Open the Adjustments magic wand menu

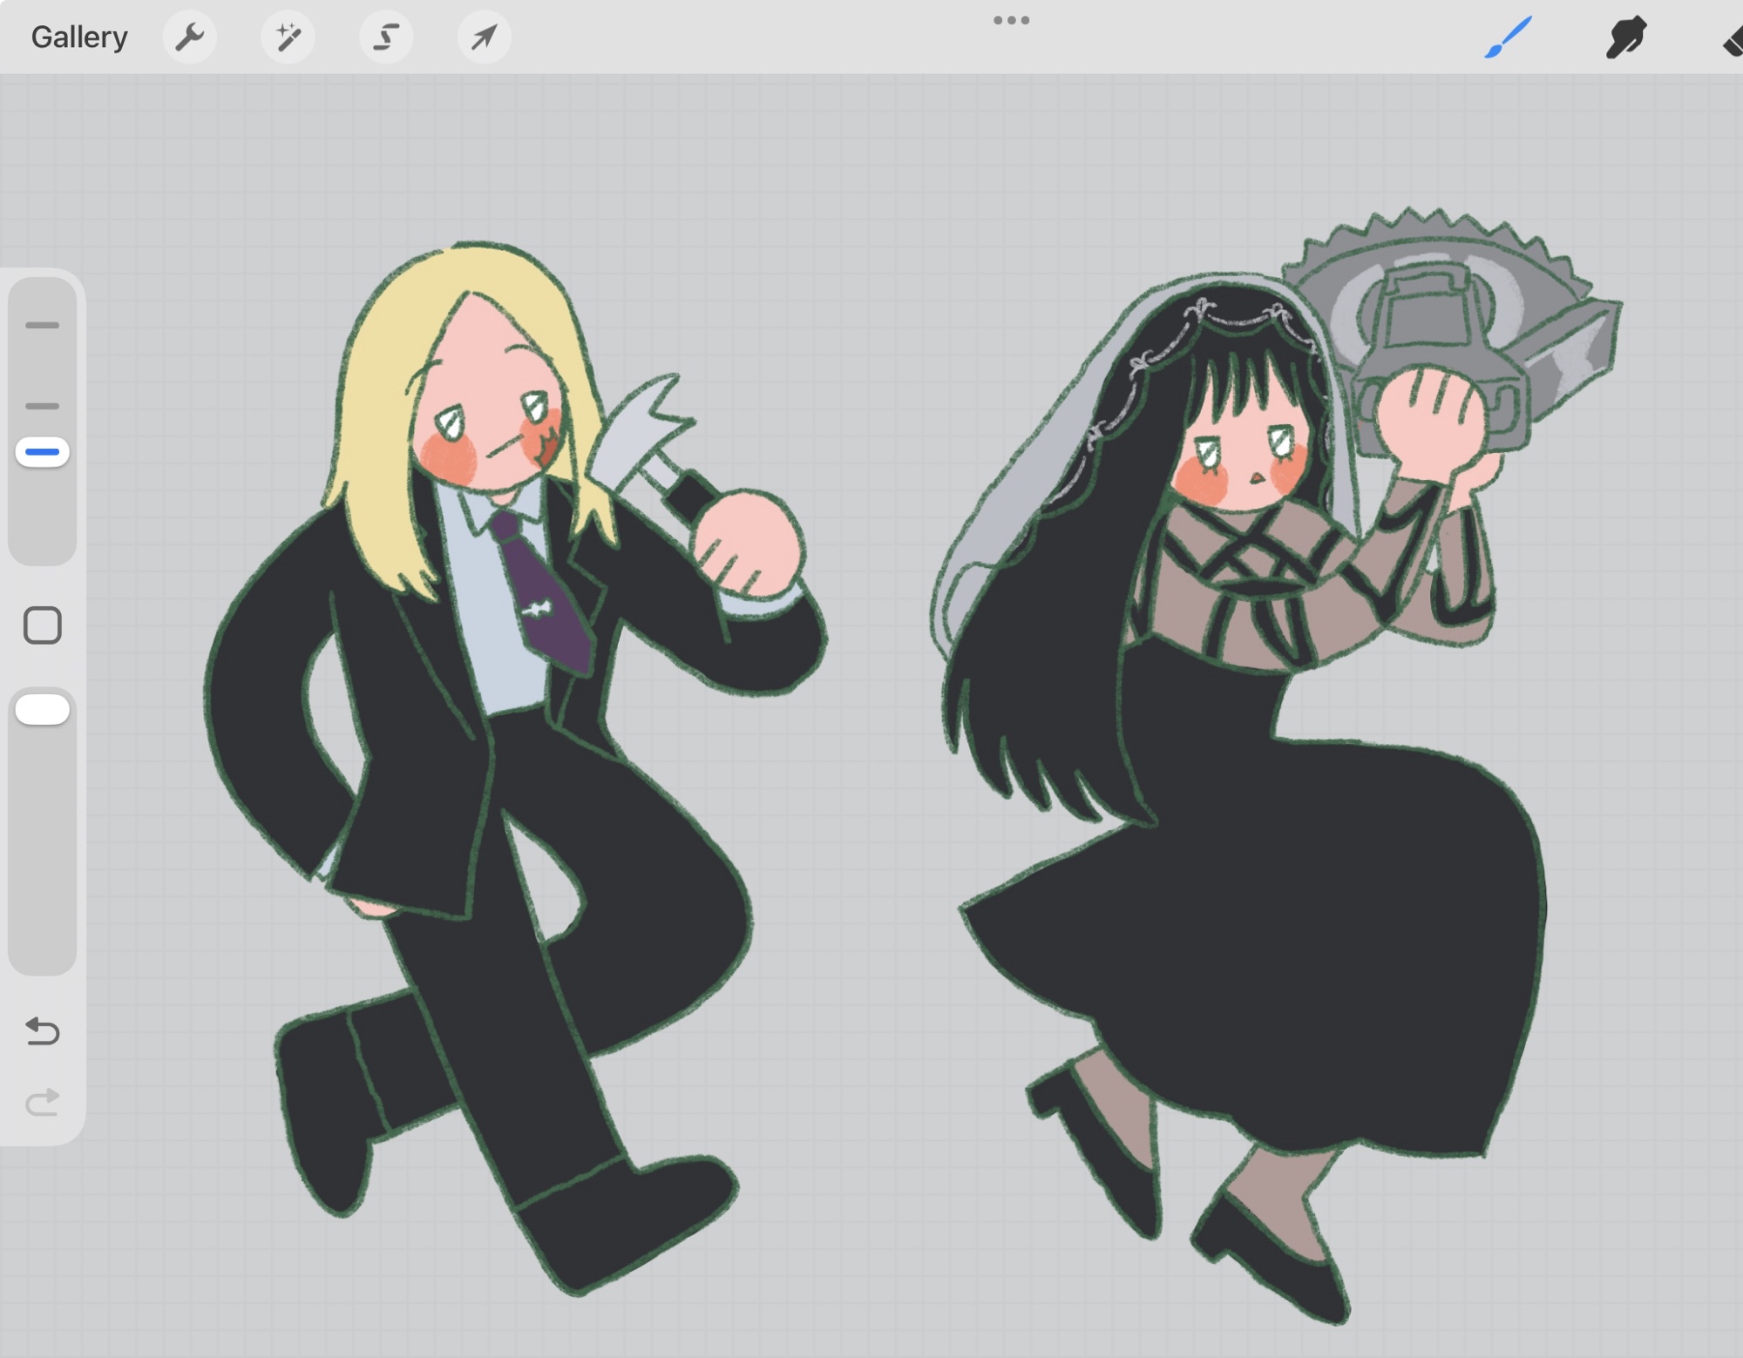tap(288, 37)
